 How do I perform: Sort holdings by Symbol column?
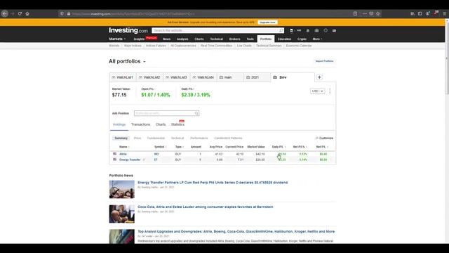(161, 147)
